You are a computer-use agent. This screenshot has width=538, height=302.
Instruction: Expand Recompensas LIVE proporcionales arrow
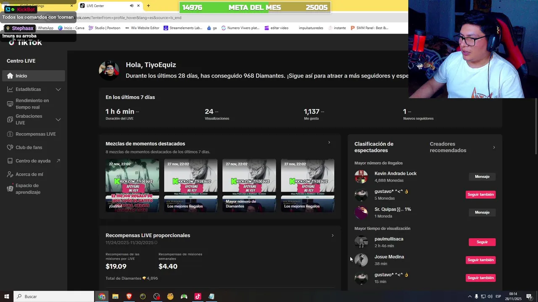coord(332,235)
